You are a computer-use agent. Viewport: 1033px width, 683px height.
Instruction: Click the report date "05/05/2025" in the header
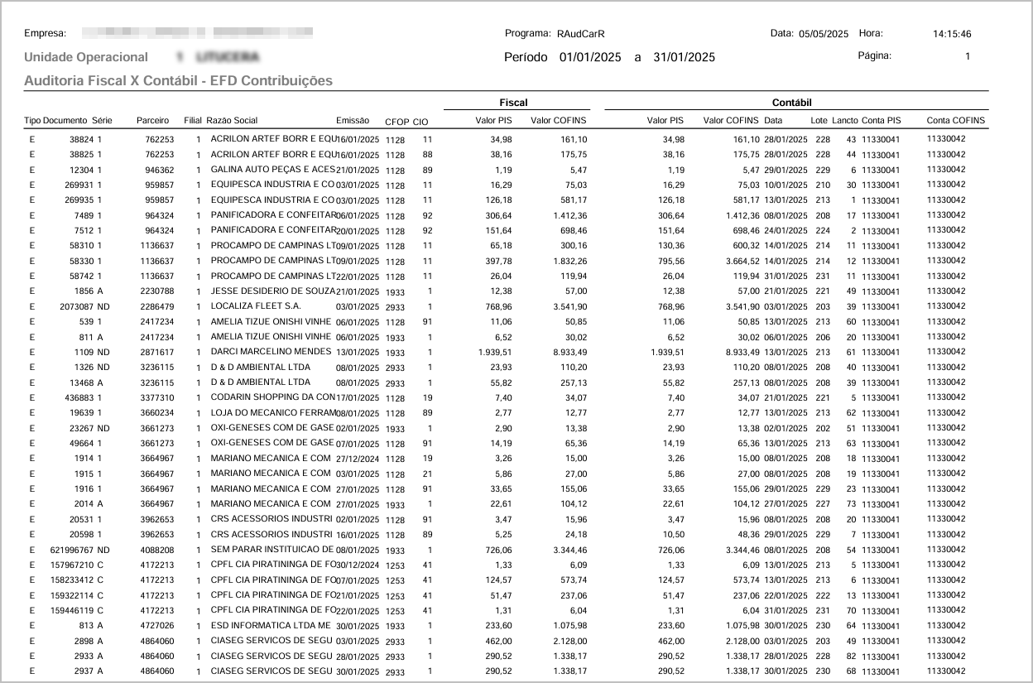824,34
